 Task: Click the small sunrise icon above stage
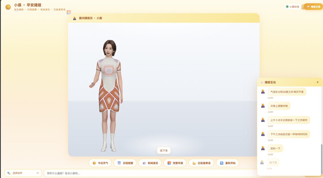click(x=69, y=12)
